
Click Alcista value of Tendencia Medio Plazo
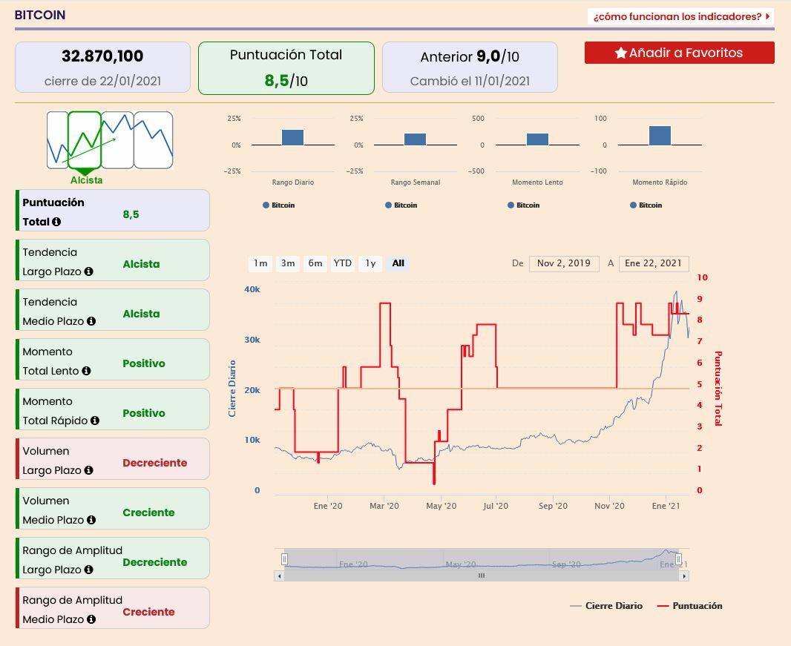141,314
